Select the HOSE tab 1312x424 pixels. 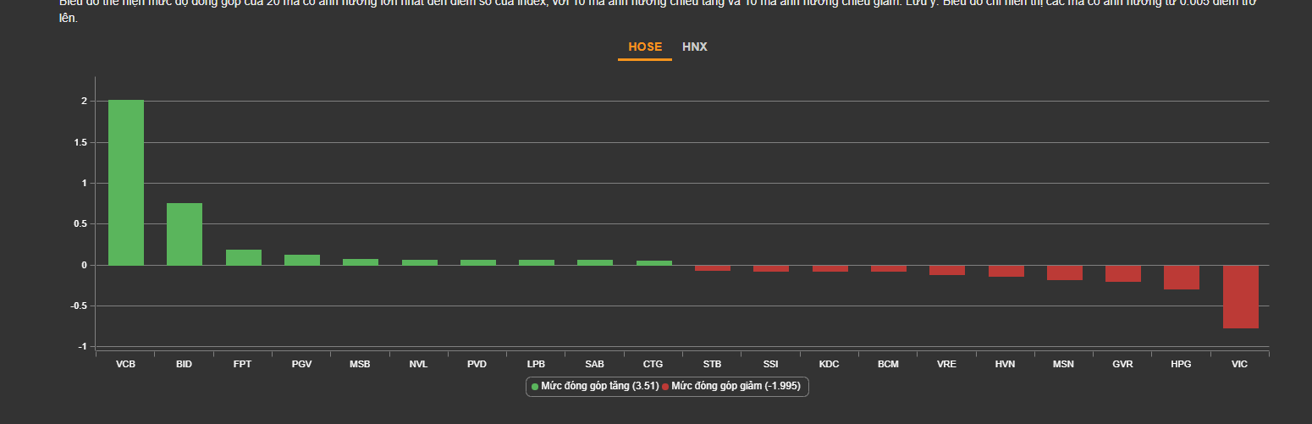coord(645,47)
